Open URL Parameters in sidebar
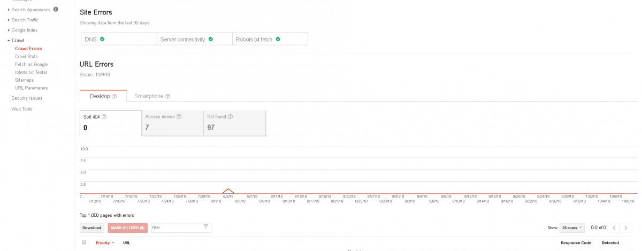 [x=31, y=88]
